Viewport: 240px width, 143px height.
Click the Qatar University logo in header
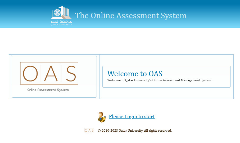coord(61,16)
